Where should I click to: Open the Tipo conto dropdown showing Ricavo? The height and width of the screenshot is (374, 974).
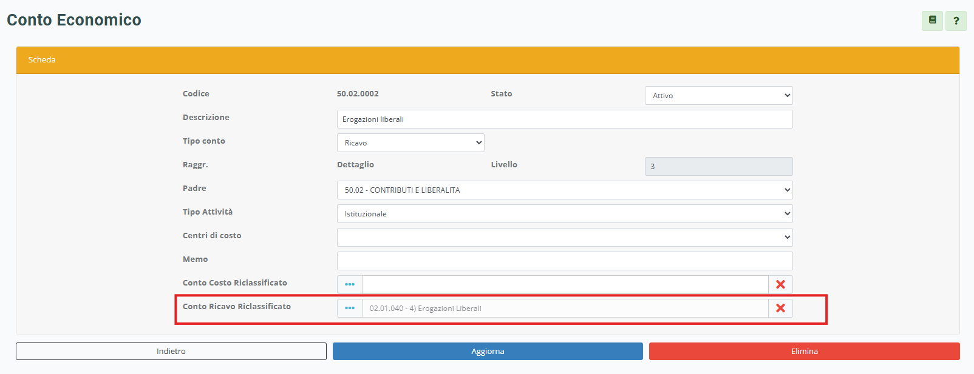click(410, 142)
